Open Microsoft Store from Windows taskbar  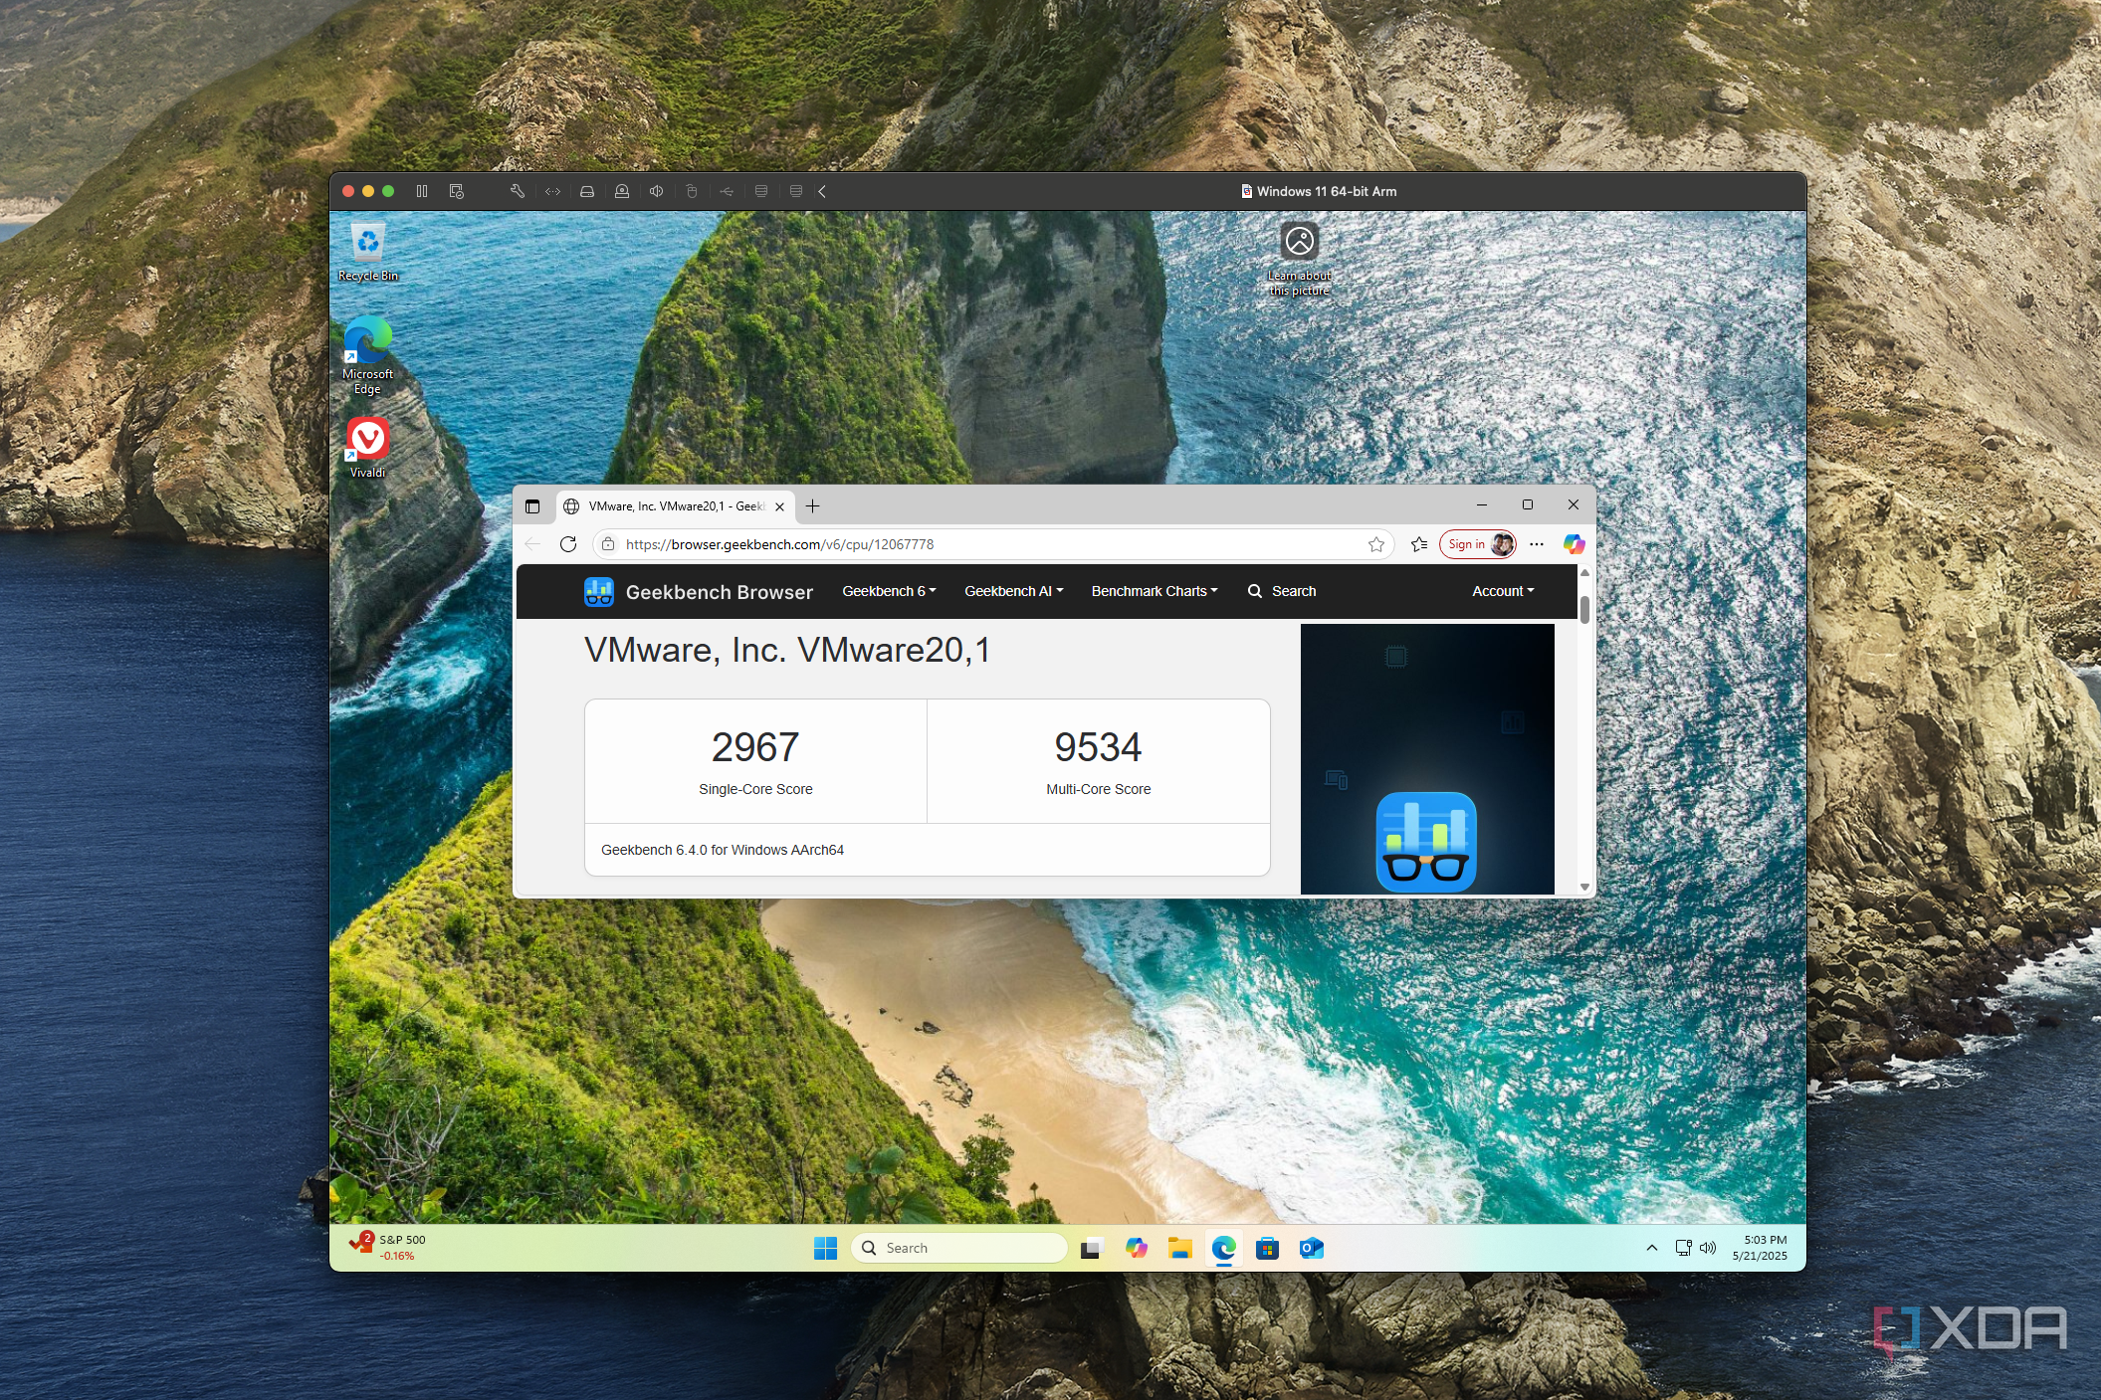[x=1267, y=1248]
